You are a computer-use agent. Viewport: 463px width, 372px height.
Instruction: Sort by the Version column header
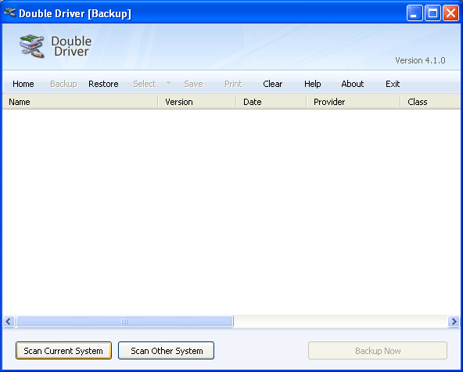pos(197,102)
